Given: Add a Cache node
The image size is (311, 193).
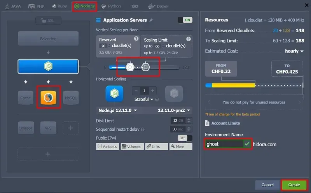Looking at the screenshot, I should [x=26, y=98].
